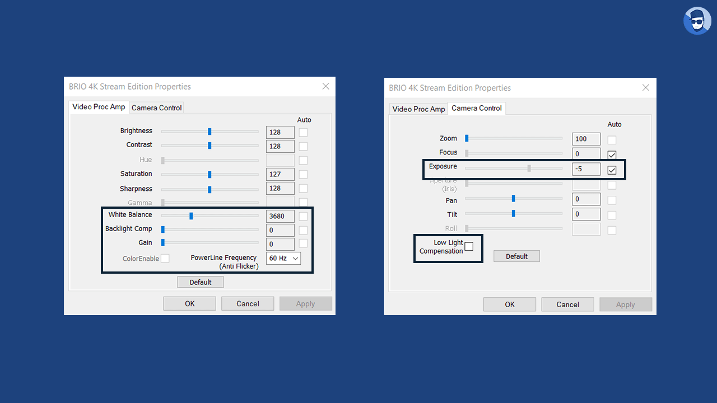Uncheck the Exposure Auto checkbox
This screenshot has width=717, height=403.
coord(612,170)
